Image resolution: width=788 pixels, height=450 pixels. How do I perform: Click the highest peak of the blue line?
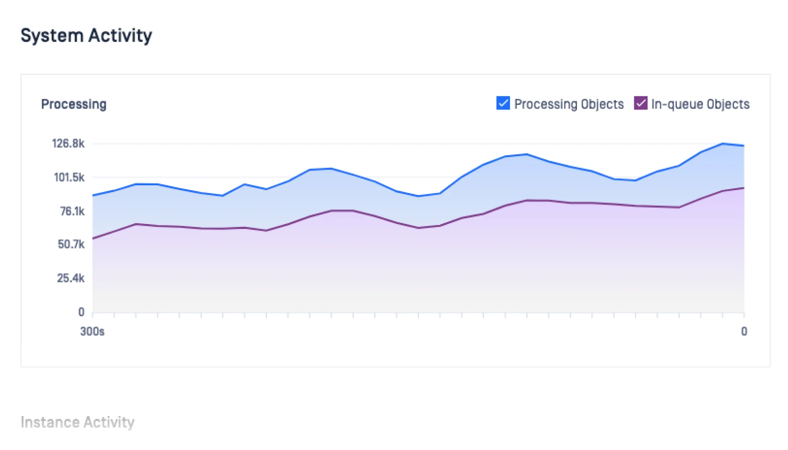722,143
